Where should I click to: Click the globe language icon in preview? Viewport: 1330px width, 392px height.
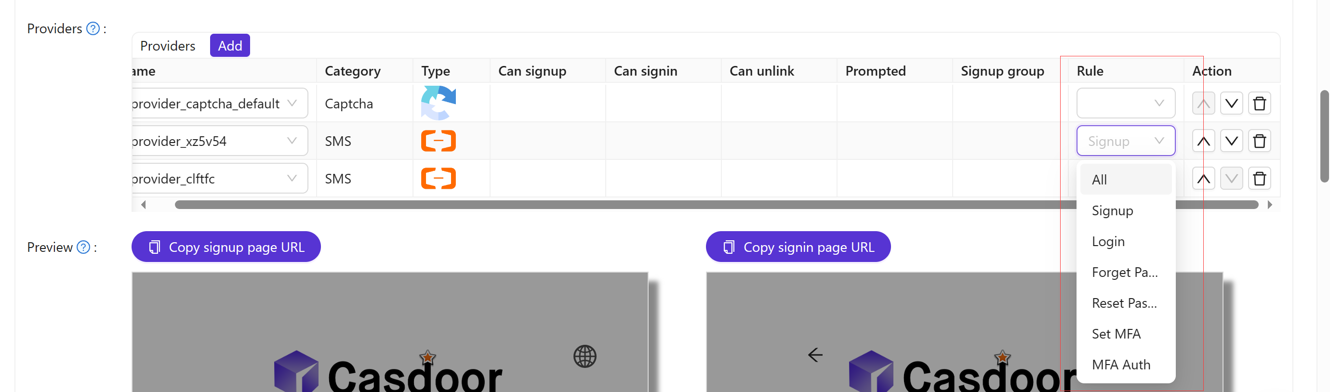pos(585,356)
